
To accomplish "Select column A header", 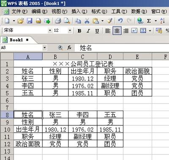I will (28, 57).
